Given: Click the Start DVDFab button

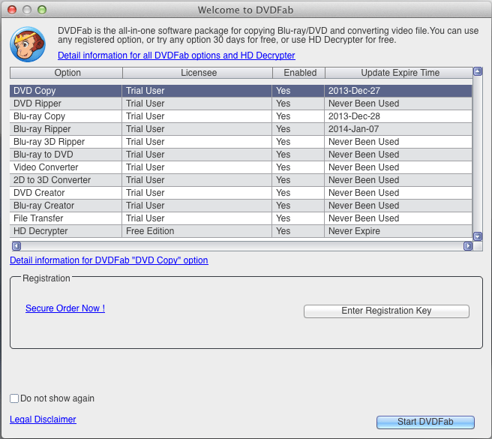Looking at the screenshot, I should pos(425,422).
